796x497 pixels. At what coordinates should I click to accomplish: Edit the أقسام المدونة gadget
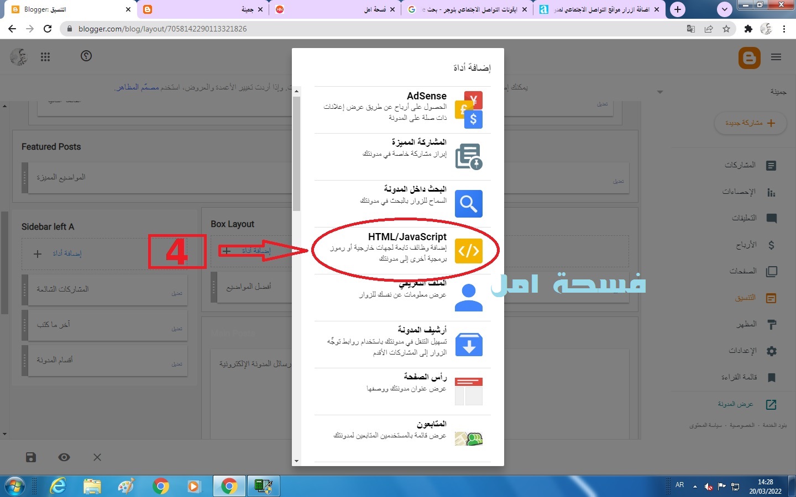coord(177,364)
